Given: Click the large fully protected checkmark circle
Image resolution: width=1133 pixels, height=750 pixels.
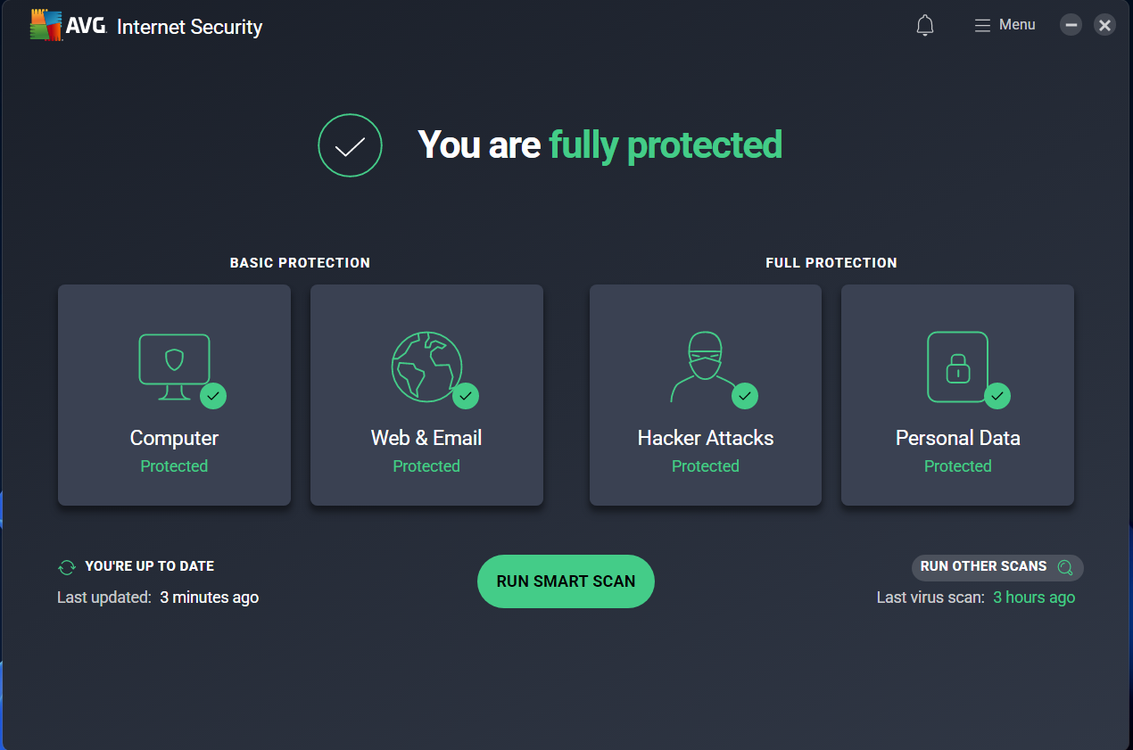Looking at the screenshot, I should click(x=350, y=145).
